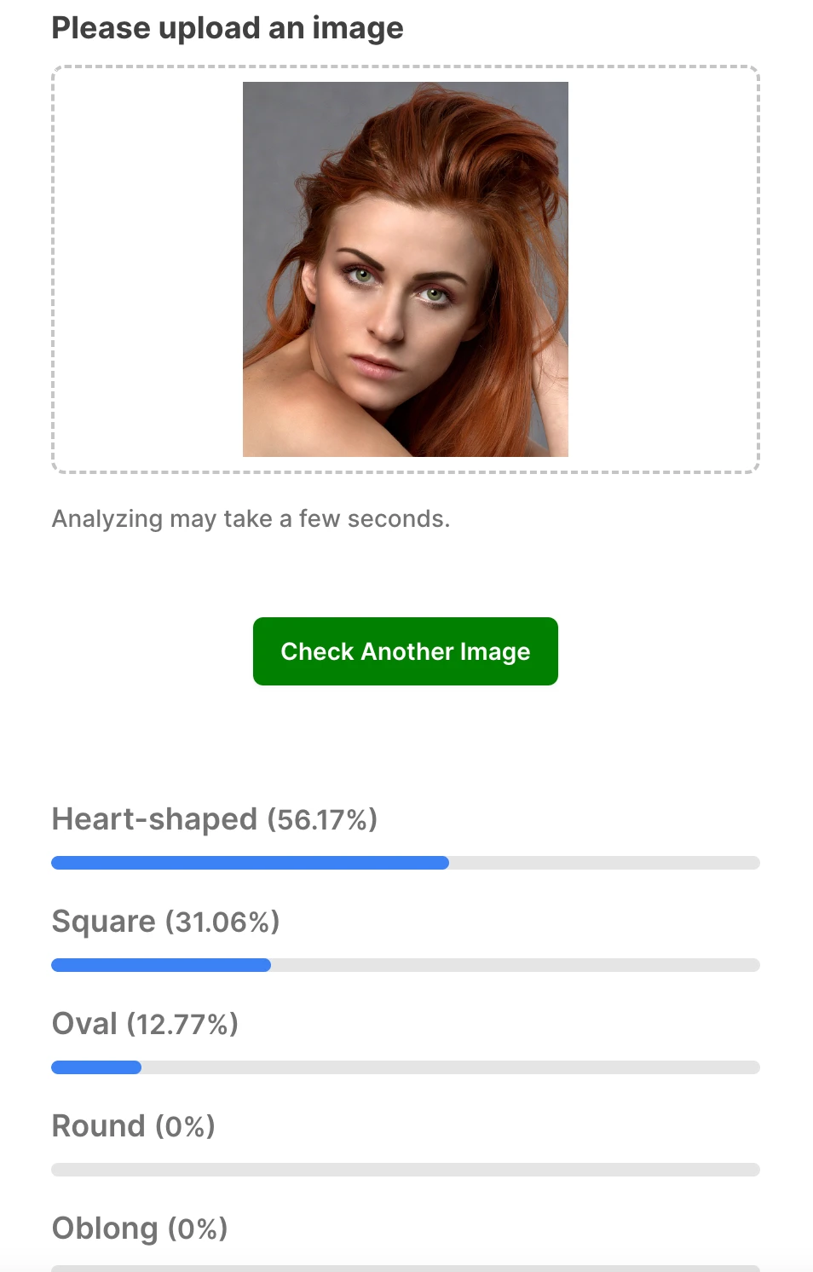Select the Oblong (0%) result label
This screenshot has height=1272, width=813.
pos(140,1229)
